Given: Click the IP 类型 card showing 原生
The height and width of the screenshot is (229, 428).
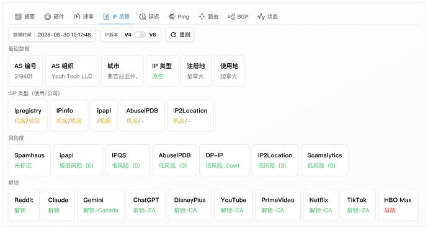Looking at the screenshot, I should [162, 71].
